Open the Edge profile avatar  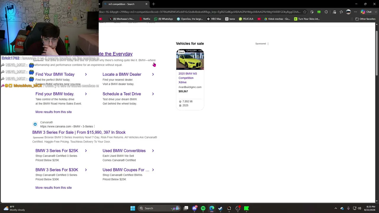coord(349,12)
